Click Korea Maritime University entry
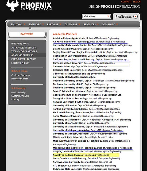Viewport: 147px width, 171px height. (83, 116)
